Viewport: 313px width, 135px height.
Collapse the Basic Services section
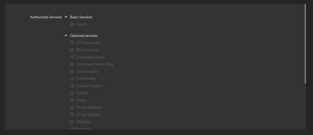(x=66, y=17)
